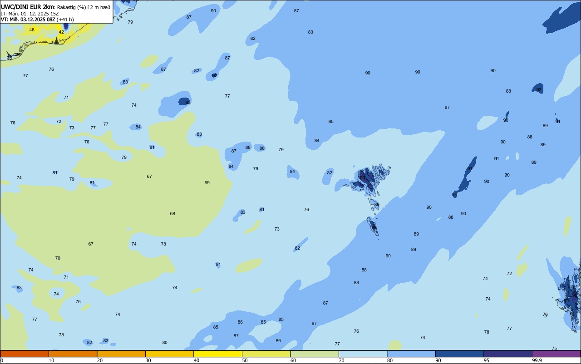Click the humidity value 68 on the map

pos(172,214)
